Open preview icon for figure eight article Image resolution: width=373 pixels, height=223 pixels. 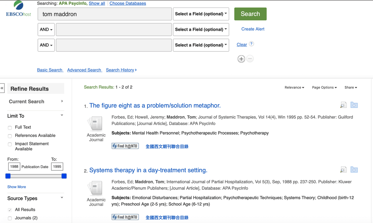coord(344,105)
